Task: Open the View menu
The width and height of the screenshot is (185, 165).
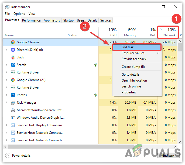Action: click(32, 14)
